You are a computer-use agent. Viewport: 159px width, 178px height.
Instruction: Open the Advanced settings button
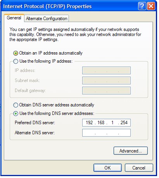[x=131, y=151]
